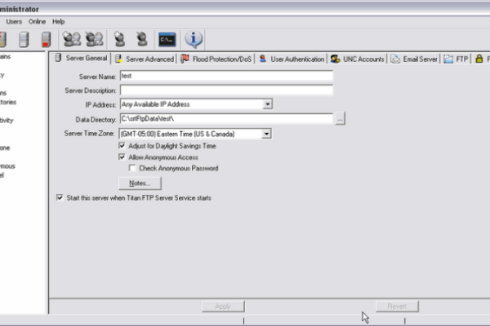Click the server icon with red base
Screen dimensions: 490x326
tap(46, 40)
